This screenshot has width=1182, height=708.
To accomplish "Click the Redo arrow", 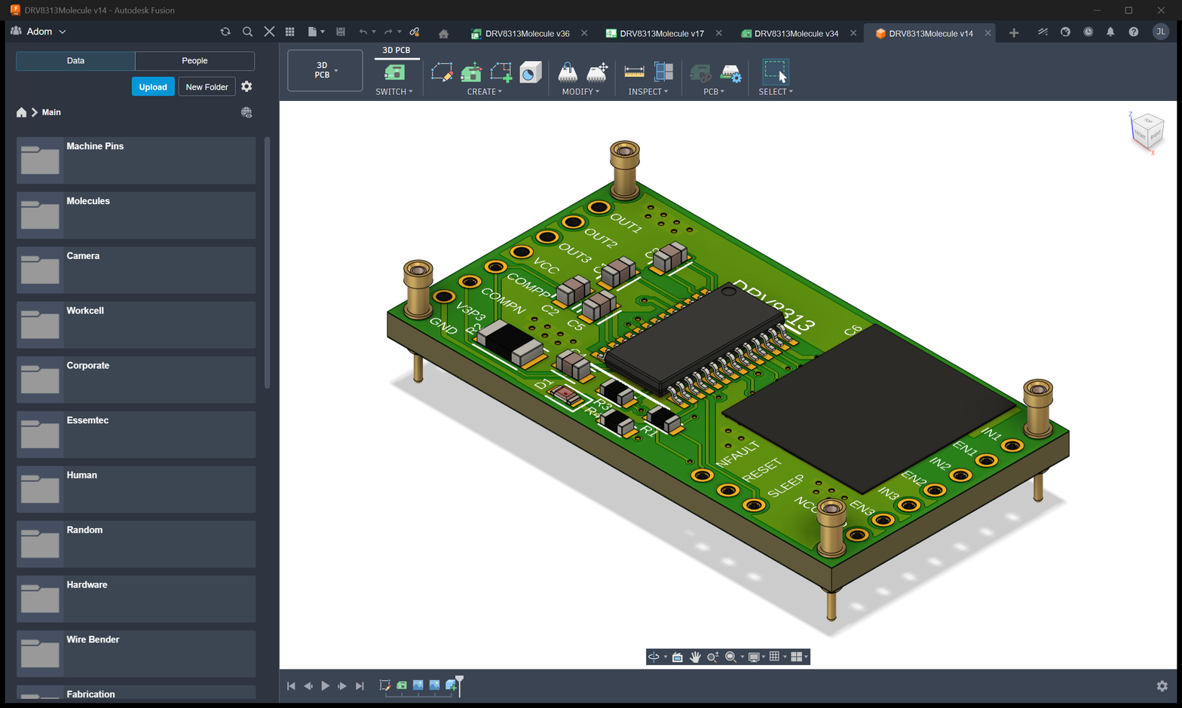I will click(388, 32).
